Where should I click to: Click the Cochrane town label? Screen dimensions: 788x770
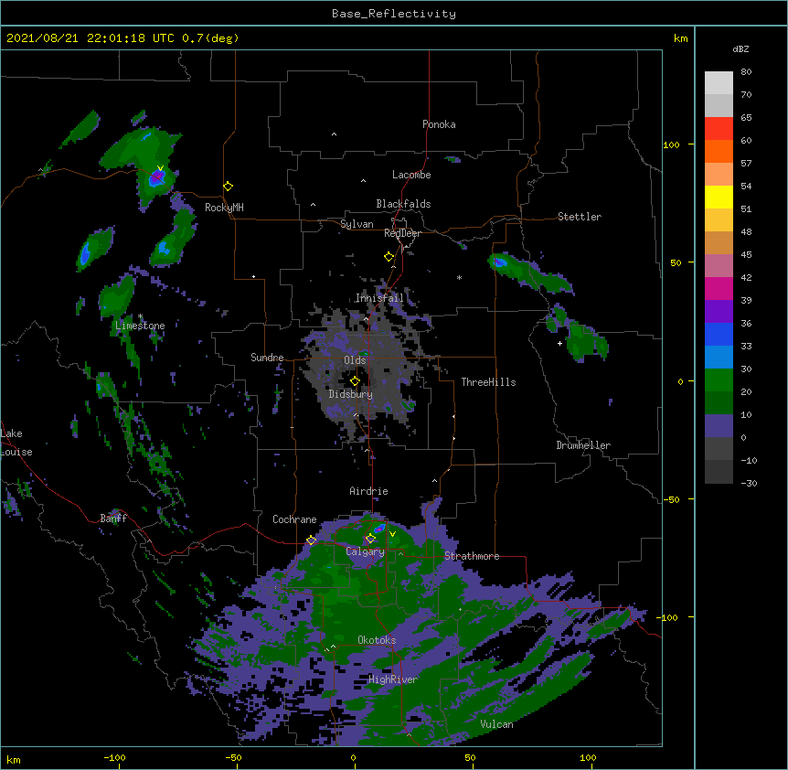tap(294, 519)
